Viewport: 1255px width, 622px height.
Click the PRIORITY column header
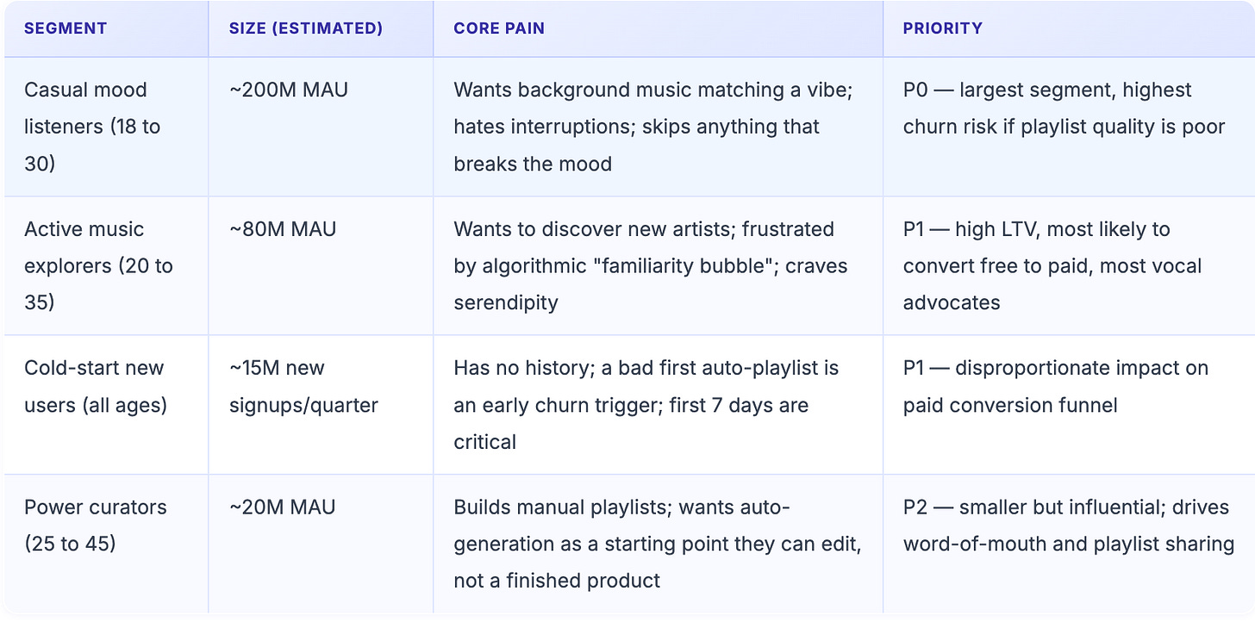[x=1069, y=28]
